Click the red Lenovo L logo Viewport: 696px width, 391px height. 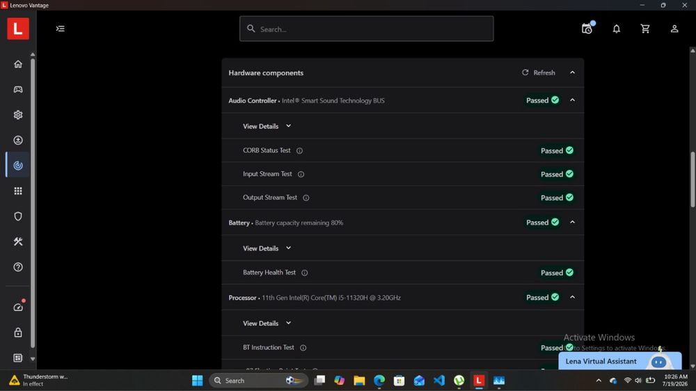pos(18,29)
